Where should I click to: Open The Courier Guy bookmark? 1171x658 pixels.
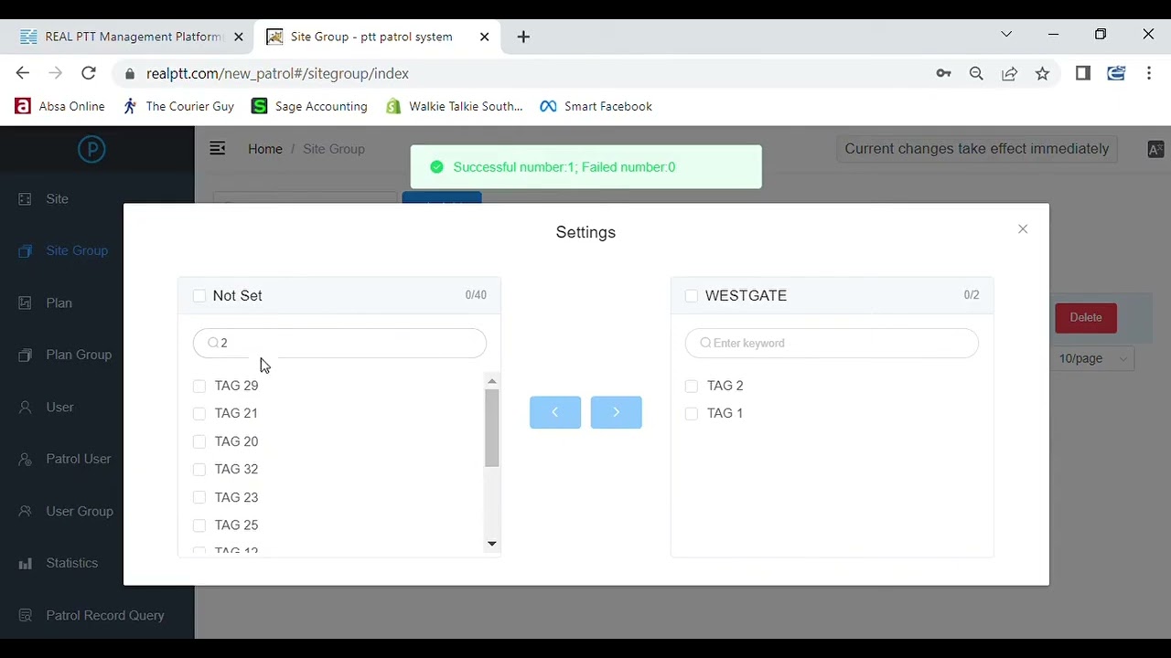tap(178, 106)
